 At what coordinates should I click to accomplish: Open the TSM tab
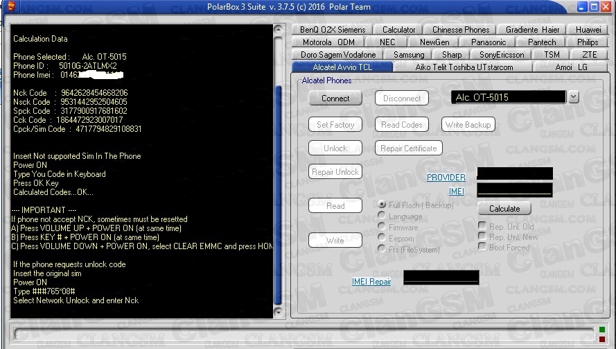[x=552, y=55]
